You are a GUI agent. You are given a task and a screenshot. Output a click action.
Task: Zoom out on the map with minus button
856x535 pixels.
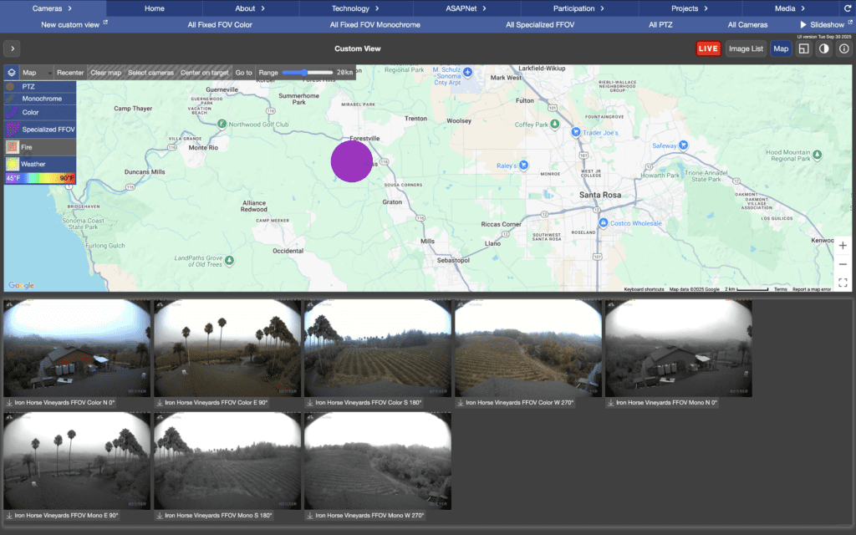[x=843, y=264]
